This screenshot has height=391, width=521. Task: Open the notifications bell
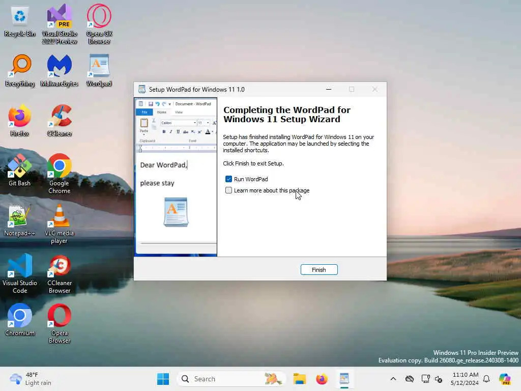click(x=486, y=379)
